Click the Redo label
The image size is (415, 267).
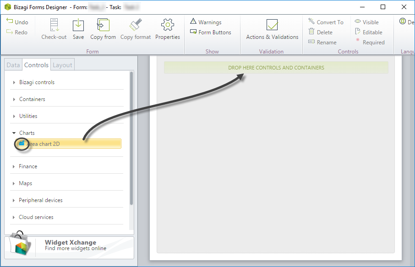click(x=21, y=32)
